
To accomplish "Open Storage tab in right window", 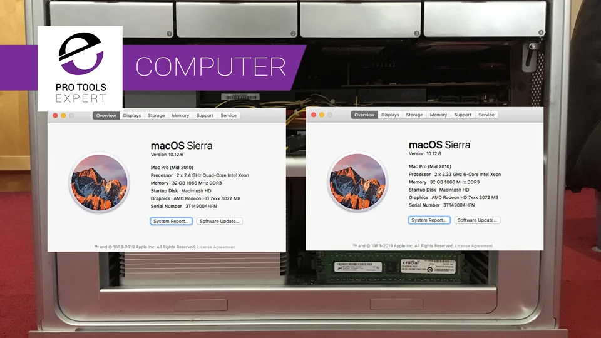I will click(414, 115).
